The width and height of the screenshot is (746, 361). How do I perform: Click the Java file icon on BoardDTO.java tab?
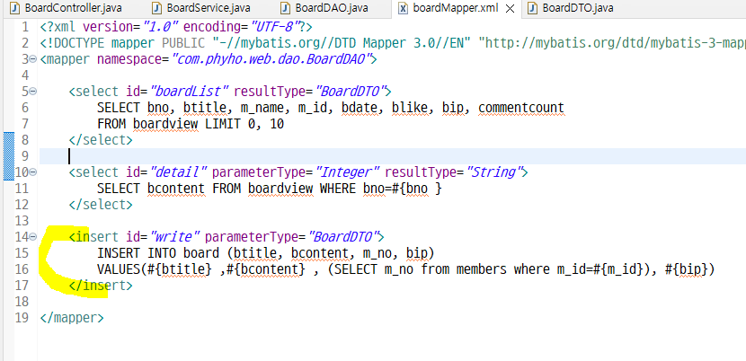pyautogui.click(x=533, y=8)
